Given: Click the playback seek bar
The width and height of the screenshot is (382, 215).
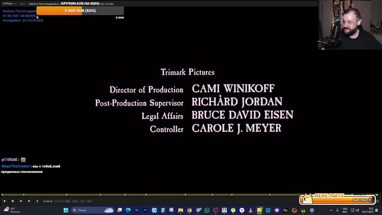Looking at the screenshot, I should click(190, 195).
